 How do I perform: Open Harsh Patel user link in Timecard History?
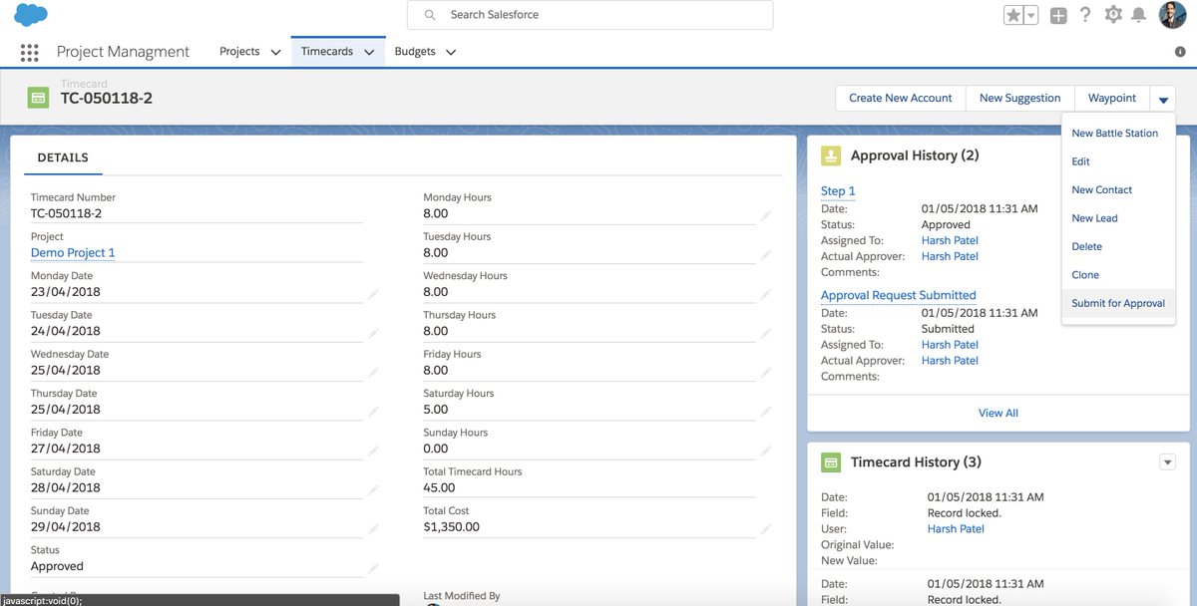click(956, 529)
